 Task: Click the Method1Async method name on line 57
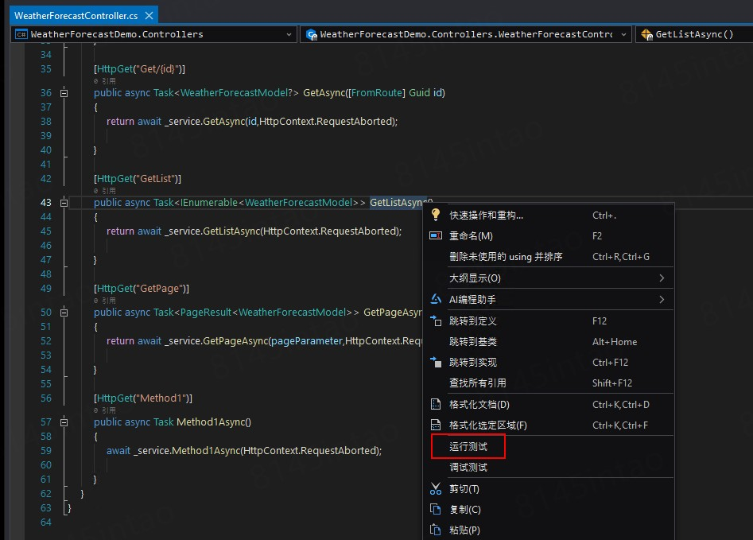point(211,422)
